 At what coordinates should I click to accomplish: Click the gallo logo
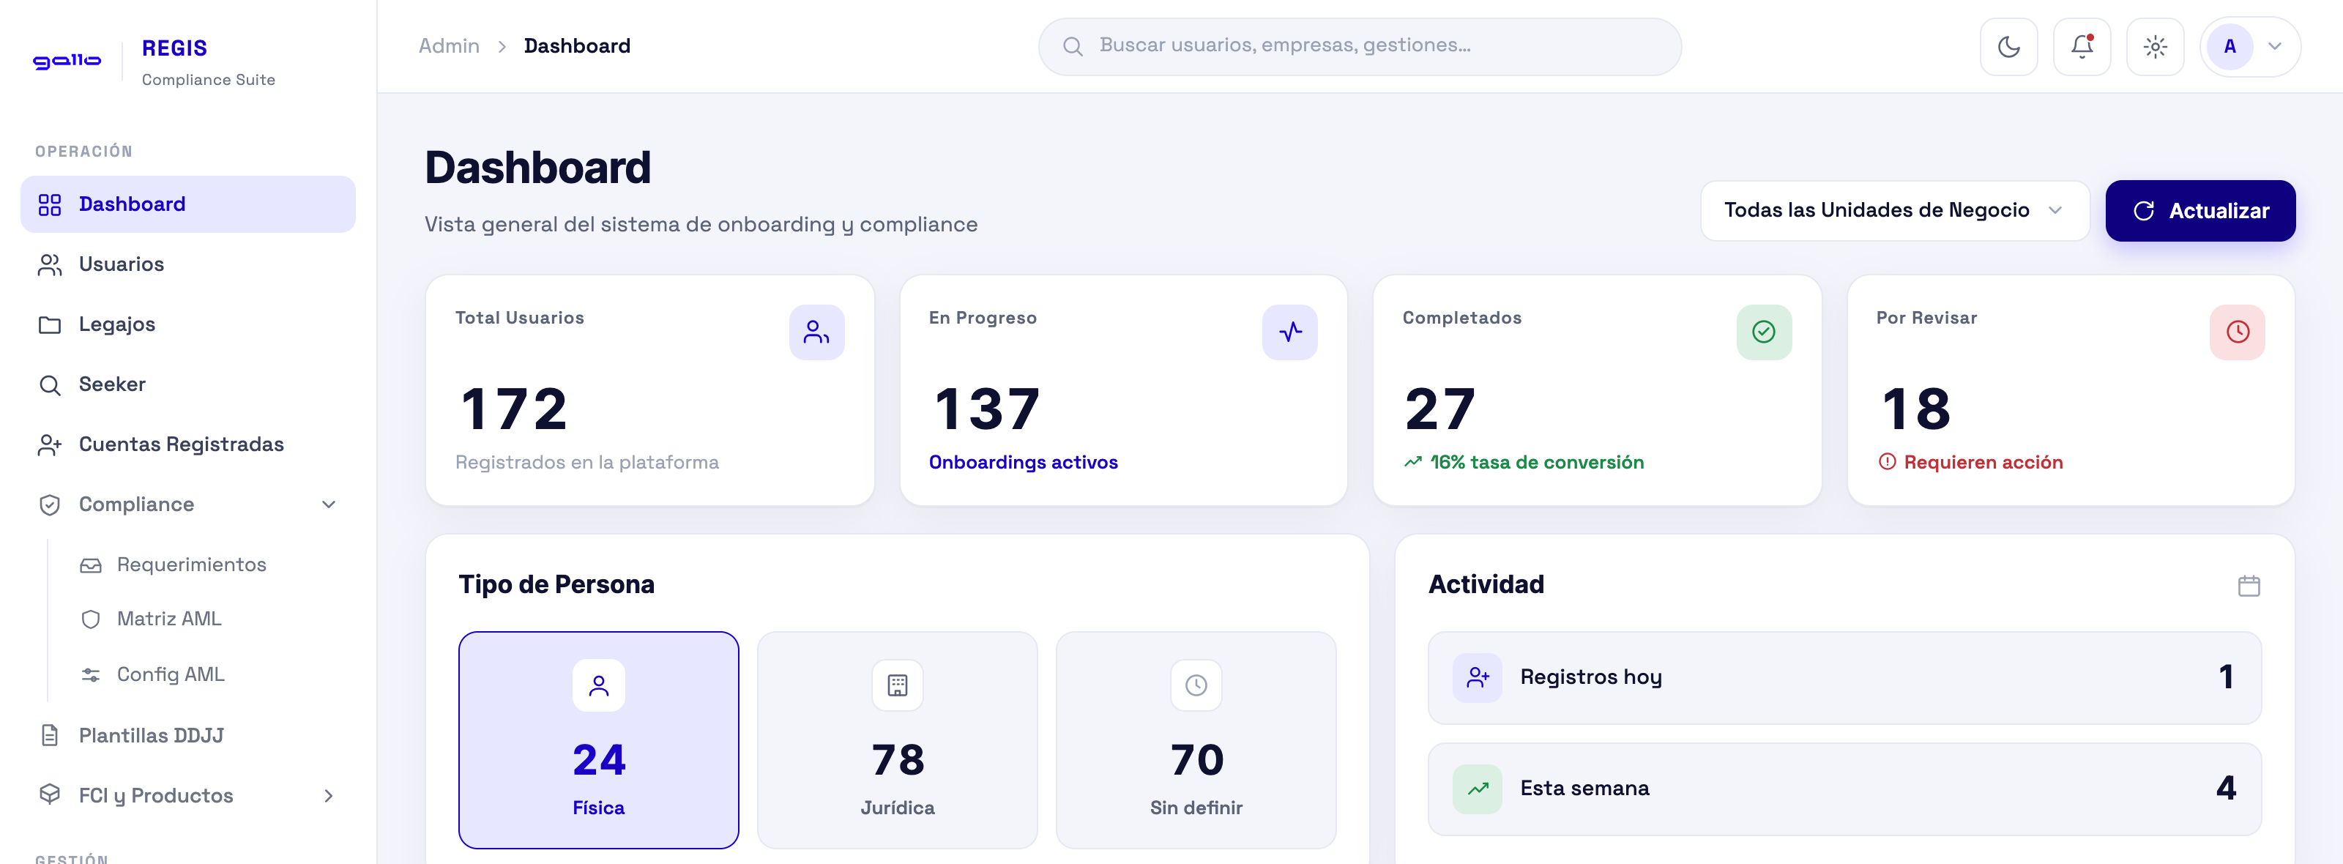67,60
